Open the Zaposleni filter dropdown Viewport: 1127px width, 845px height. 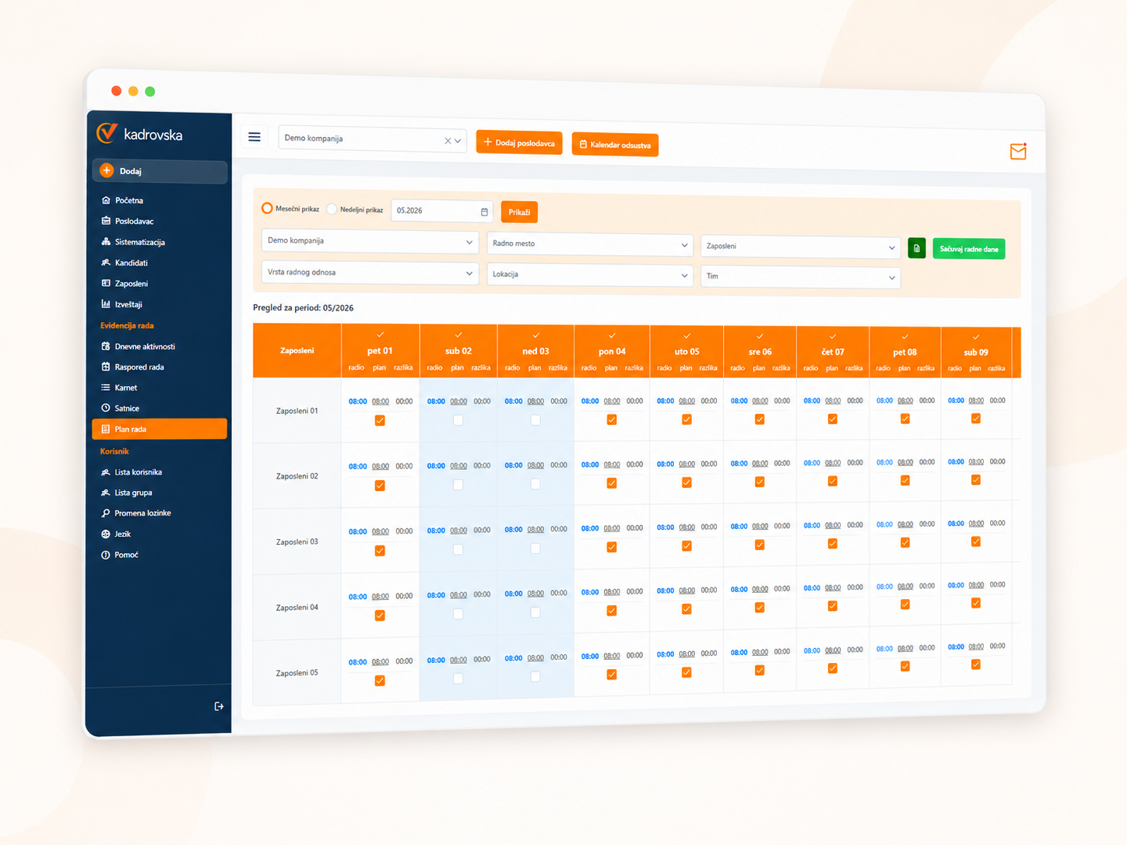click(801, 247)
